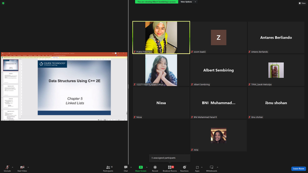
Task: Click the Unmute microphone icon
Action: 7,167
